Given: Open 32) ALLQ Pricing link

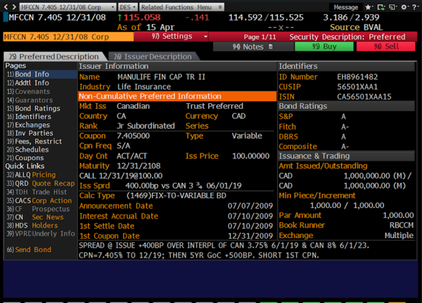Looking at the screenshot, I should [x=31, y=175].
